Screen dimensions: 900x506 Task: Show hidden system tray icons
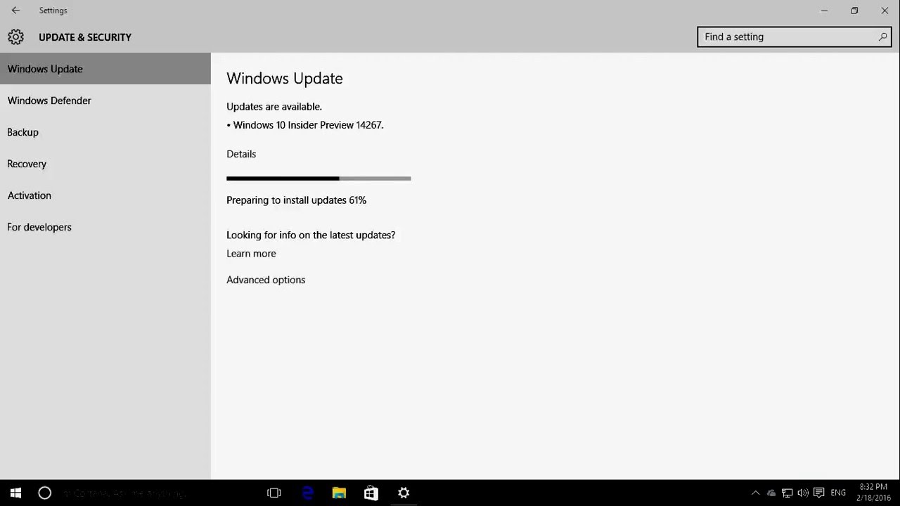[x=756, y=493]
